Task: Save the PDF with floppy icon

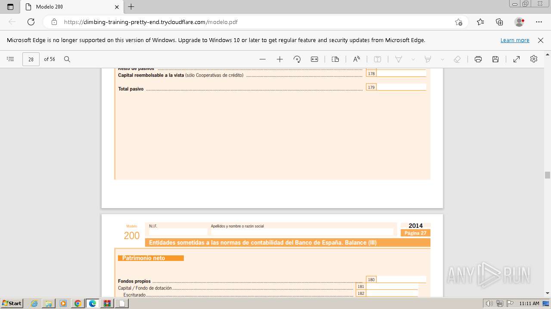Action: (x=495, y=59)
